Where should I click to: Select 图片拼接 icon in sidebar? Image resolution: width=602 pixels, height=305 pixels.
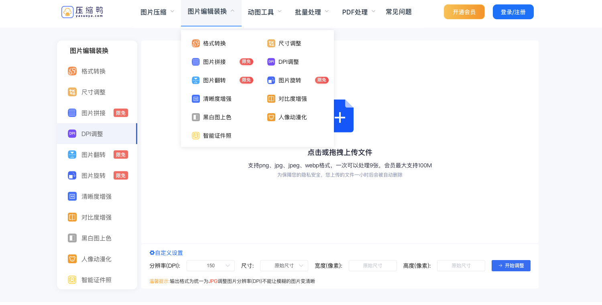(72, 113)
